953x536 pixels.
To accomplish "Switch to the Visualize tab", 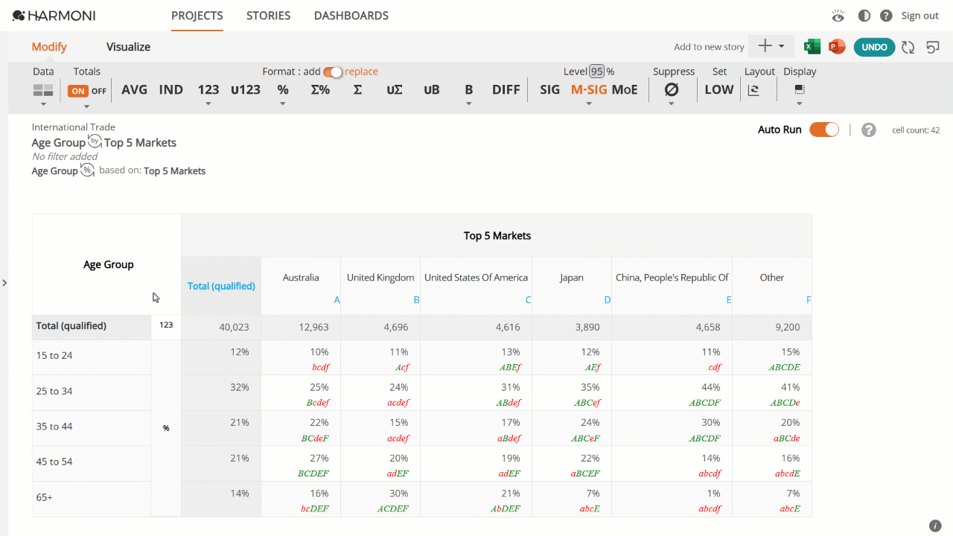I will 128,47.
